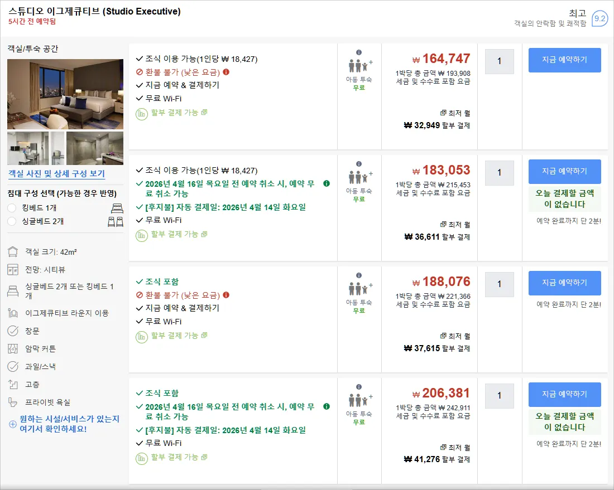
Task: Book the ₩188,076 offer with 지금 예약하기
Action: tap(565, 283)
